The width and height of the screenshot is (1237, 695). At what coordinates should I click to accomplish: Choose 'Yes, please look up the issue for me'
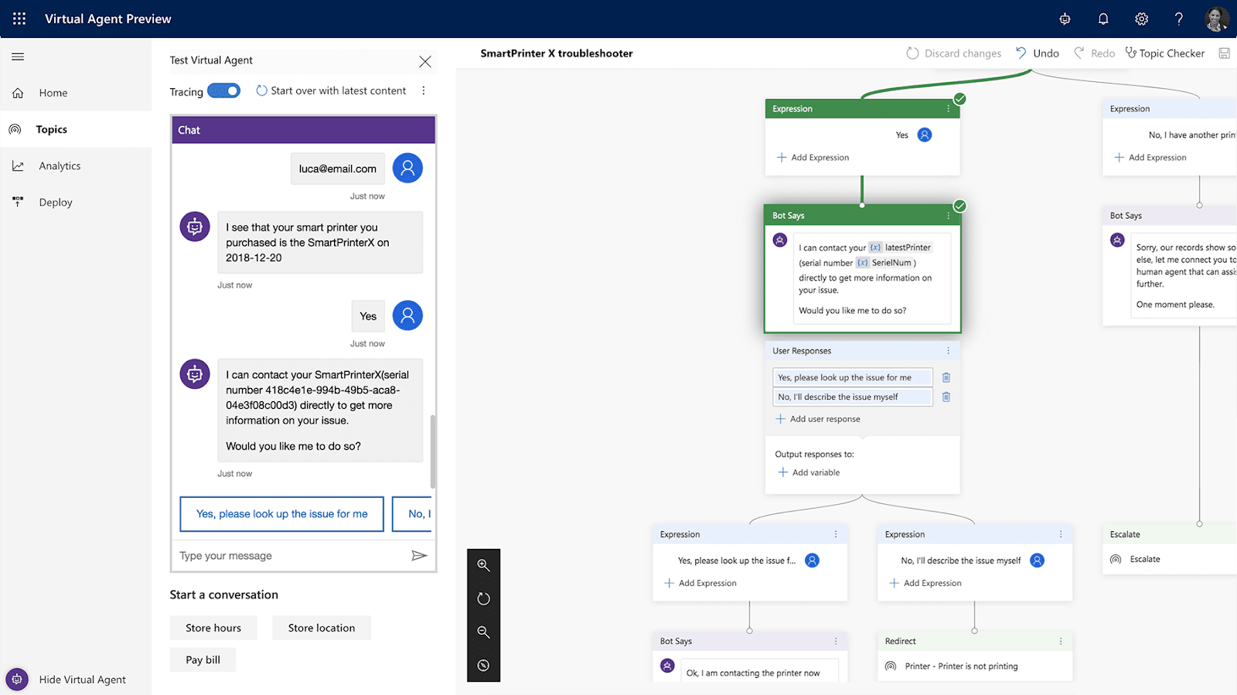(281, 513)
